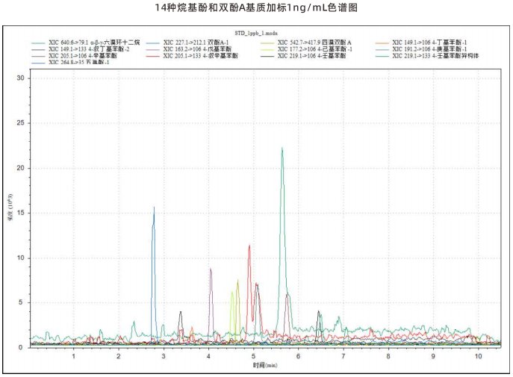Click the legend entry XIC 640.6->79.1 六溴环十二烷

point(86,43)
